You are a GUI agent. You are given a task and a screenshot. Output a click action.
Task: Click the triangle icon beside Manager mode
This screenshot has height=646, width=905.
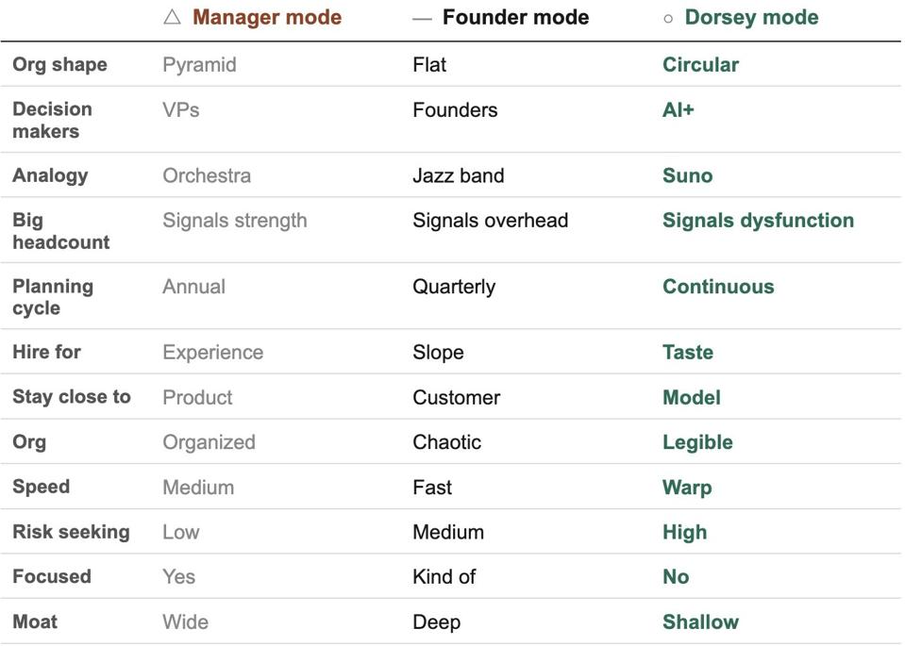(x=172, y=18)
